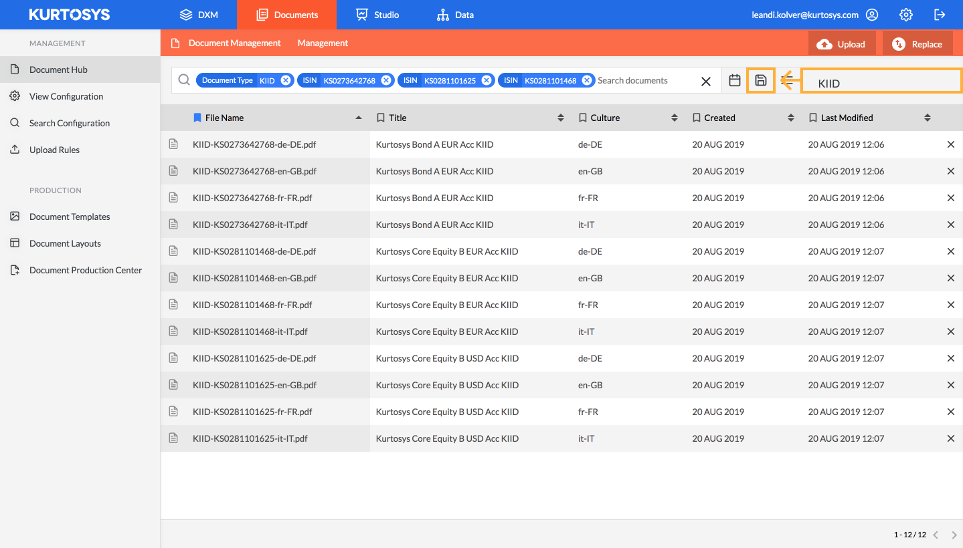
Task: Open file KIID-KS0281101625-fr-FR.pdf
Action: [252, 412]
